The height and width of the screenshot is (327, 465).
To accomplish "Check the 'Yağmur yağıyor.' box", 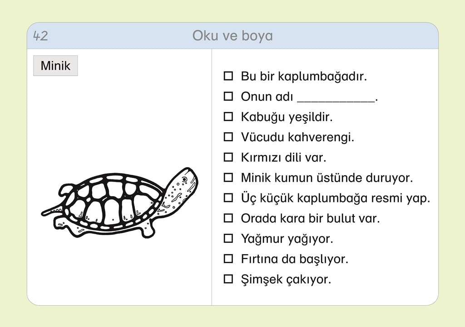I will (x=228, y=238).
